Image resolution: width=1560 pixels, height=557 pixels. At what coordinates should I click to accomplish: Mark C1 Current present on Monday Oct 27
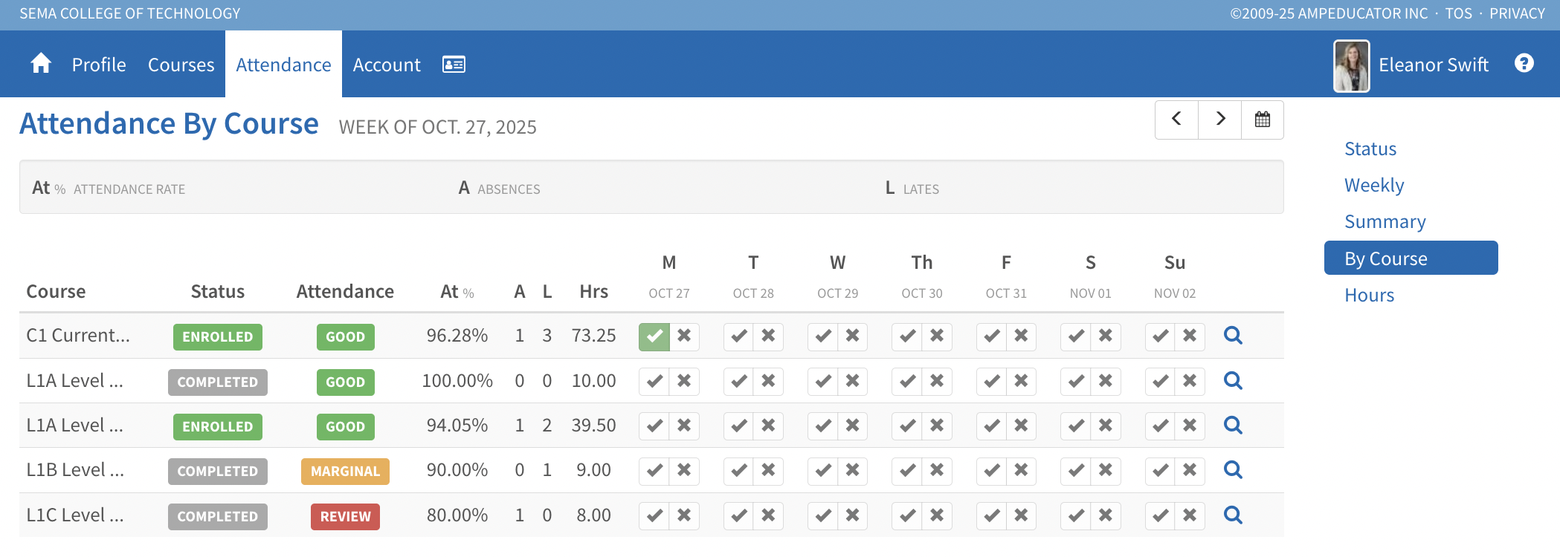[x=654, y=336]
